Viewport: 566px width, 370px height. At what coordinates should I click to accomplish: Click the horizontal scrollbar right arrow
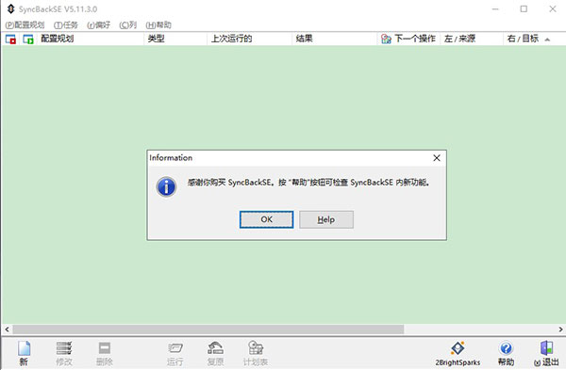[x=560, y=330]
